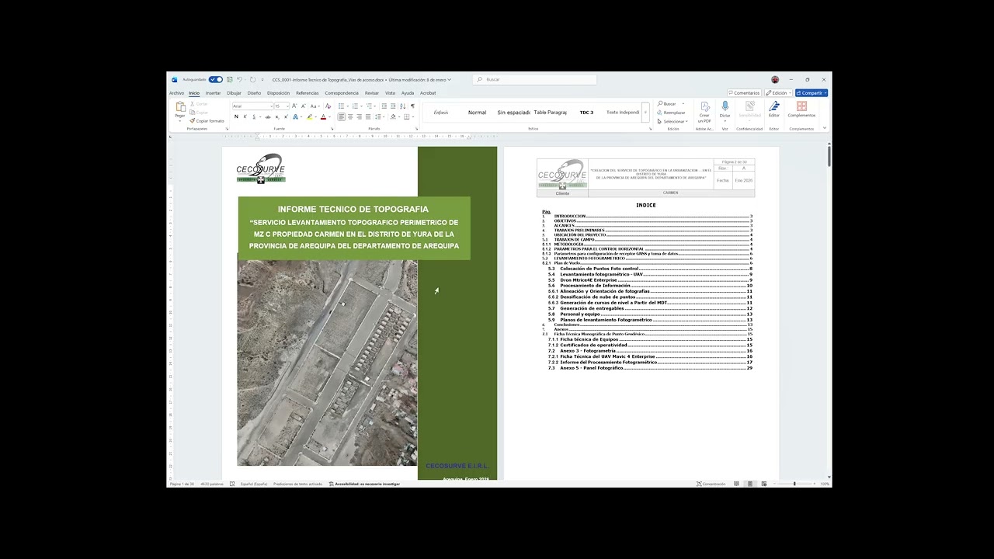This screenshot has width=994, height=559.
Task: Open Complementos add-ins
Action: pyautogui.click(x=801, y=109)
